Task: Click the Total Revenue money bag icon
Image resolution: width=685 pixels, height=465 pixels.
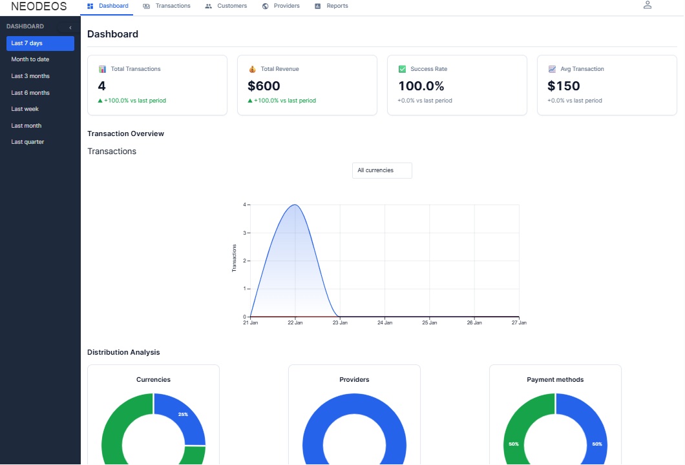Action: pyautogui.click(x=252, y=69)
